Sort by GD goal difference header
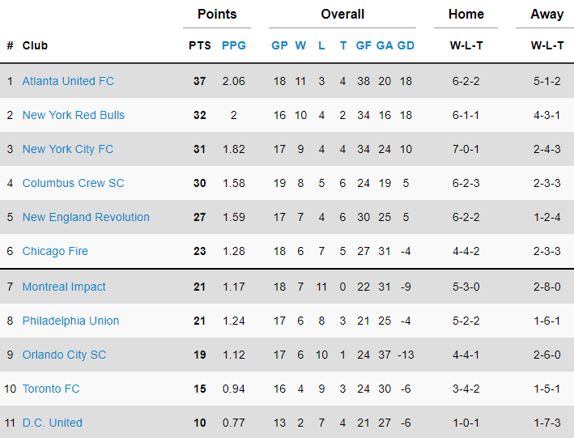This screenshot has width=574, height=438. point(406,45)
